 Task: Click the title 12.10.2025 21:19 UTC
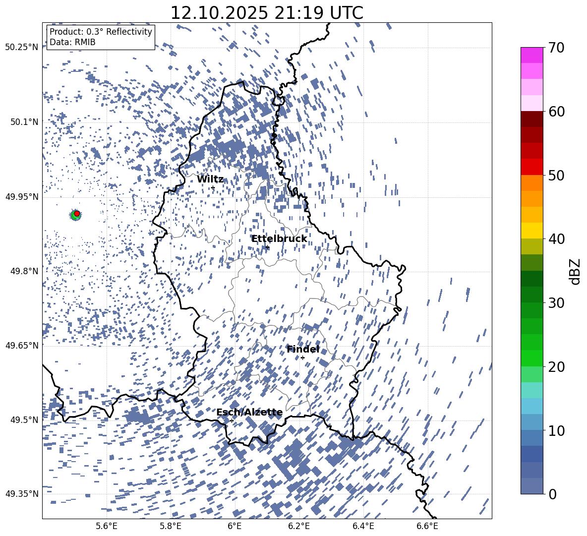click(x=267, y=13)
